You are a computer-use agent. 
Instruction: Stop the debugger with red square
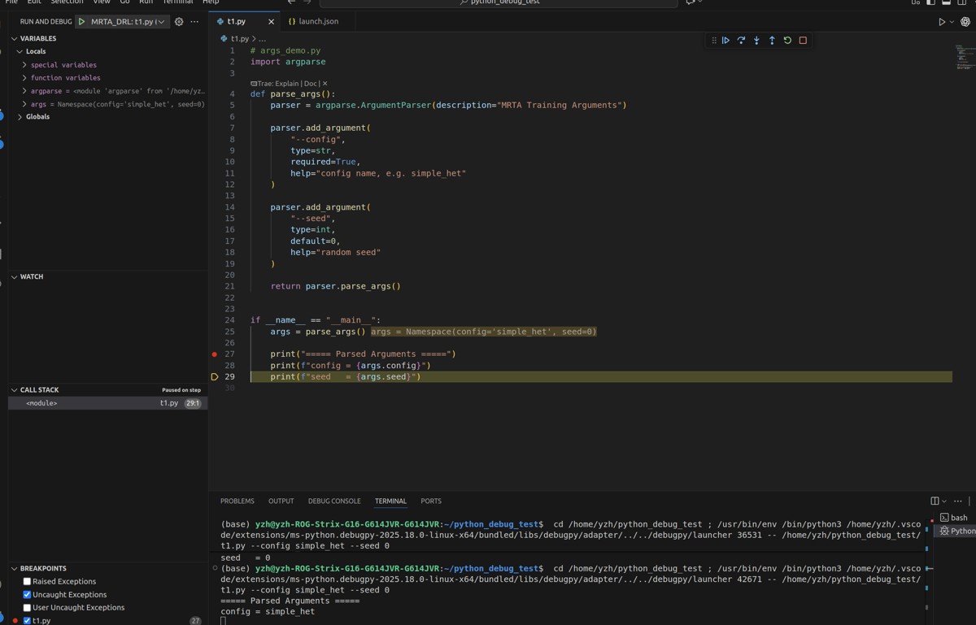[803, 41]
